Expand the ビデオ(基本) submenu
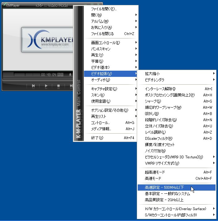The height and width of the screenshot is (221, 218). pyautogui.click(x=111, y=67)
